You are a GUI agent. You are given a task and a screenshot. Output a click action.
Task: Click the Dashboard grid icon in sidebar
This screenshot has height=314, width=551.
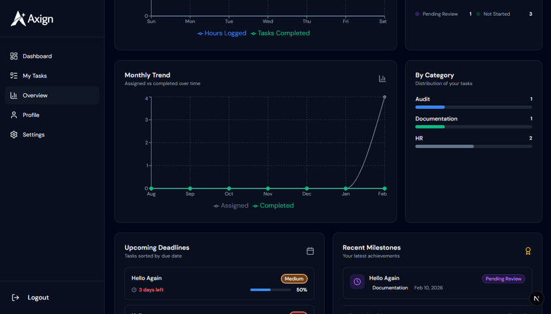point(14,57)
